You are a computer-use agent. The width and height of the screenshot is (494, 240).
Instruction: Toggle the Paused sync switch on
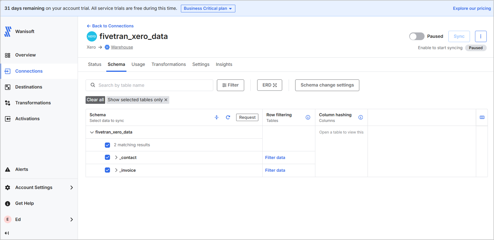coord(417,36)
